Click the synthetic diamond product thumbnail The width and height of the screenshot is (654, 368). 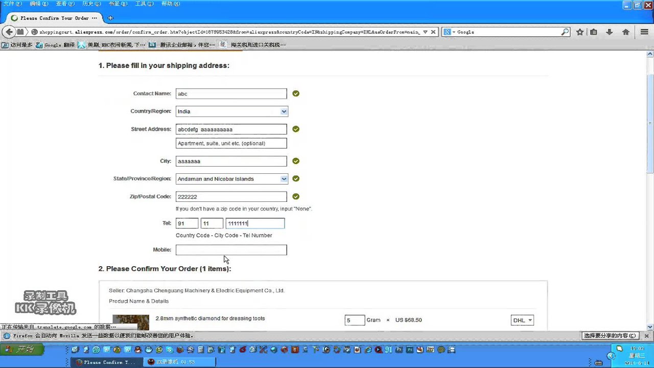point(131,323)
